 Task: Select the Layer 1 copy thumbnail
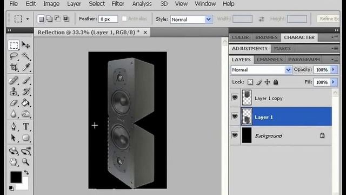(x=247, y=97)
